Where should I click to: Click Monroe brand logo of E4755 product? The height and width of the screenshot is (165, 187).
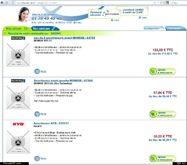[x=18, y=38]
